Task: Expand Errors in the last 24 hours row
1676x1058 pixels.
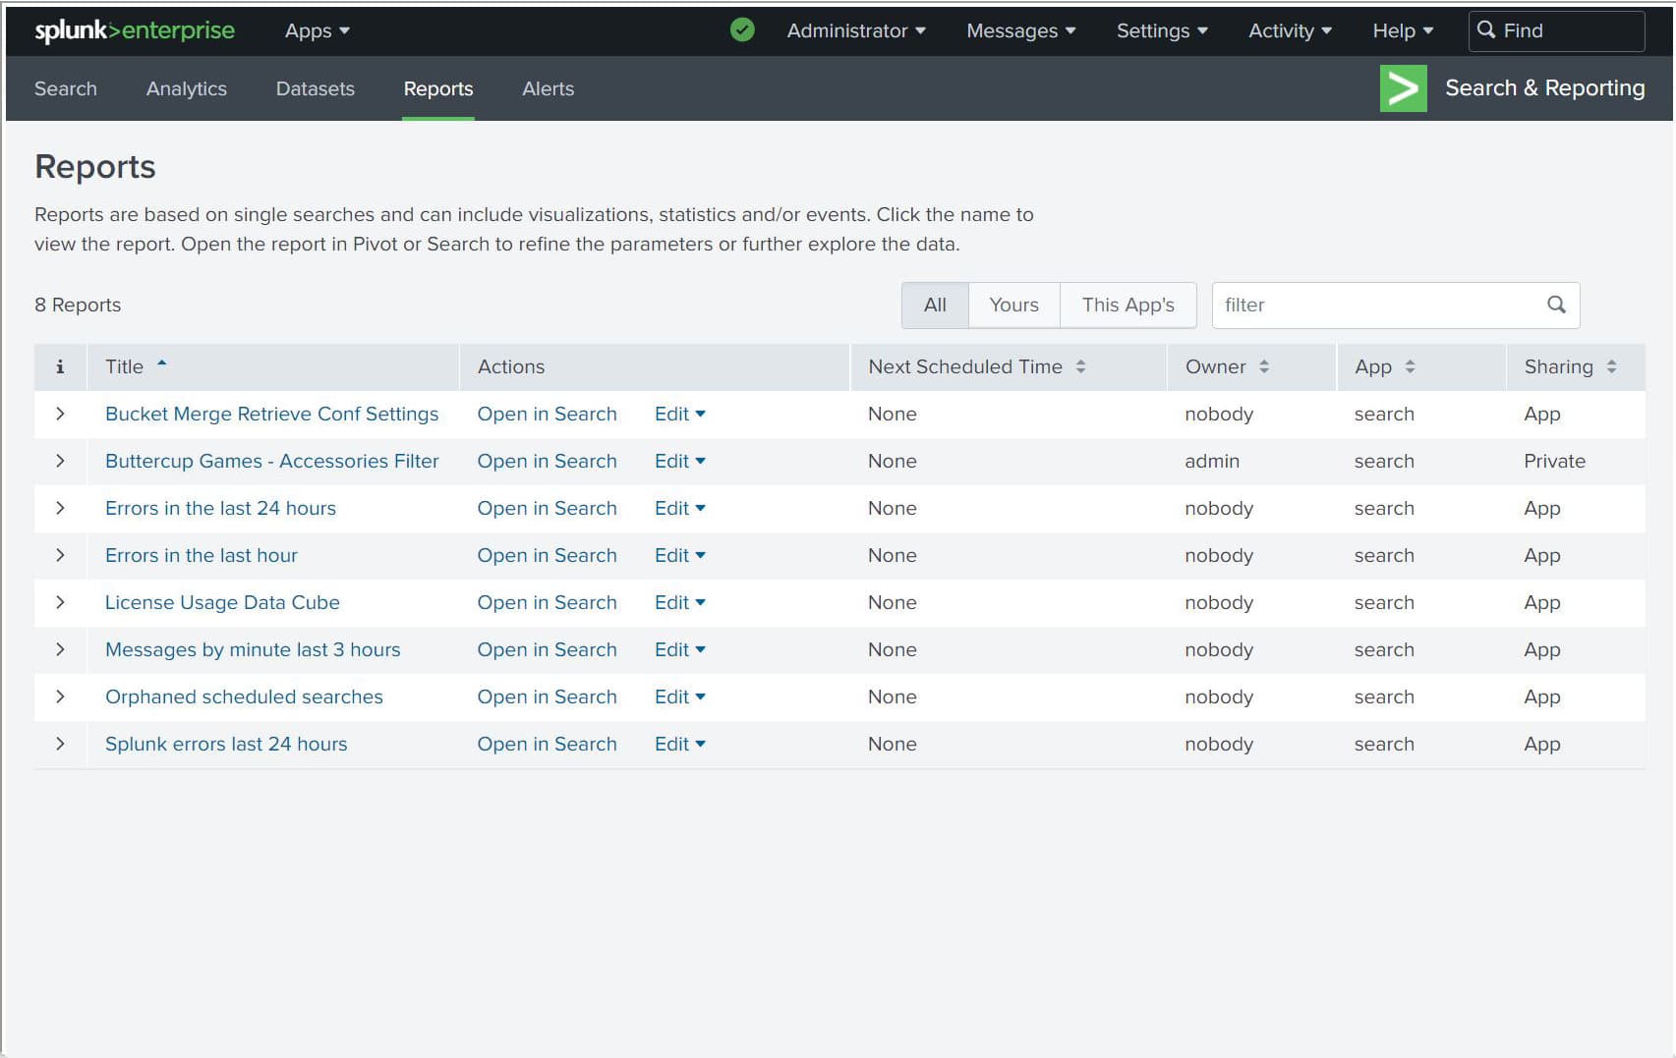Action: [60, 508]
